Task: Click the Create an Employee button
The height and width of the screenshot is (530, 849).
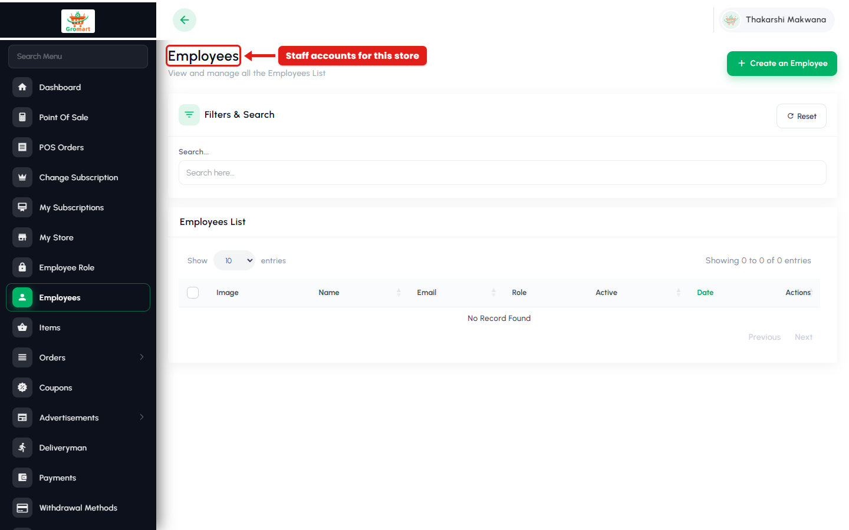Action: tap(782, 63)
